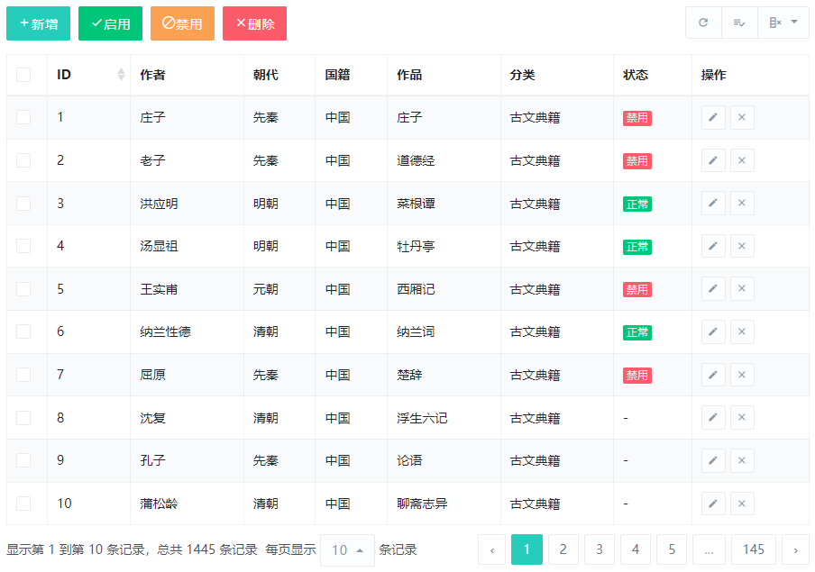Tick the checkbox for 孔子 row
The width and height of the screenshot is (815, 572).
click(23, 461)
